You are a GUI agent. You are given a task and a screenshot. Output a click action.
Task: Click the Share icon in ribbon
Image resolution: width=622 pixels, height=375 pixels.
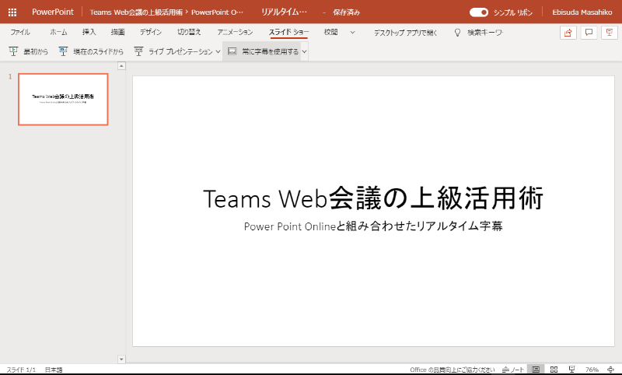(x=568, y=33)
